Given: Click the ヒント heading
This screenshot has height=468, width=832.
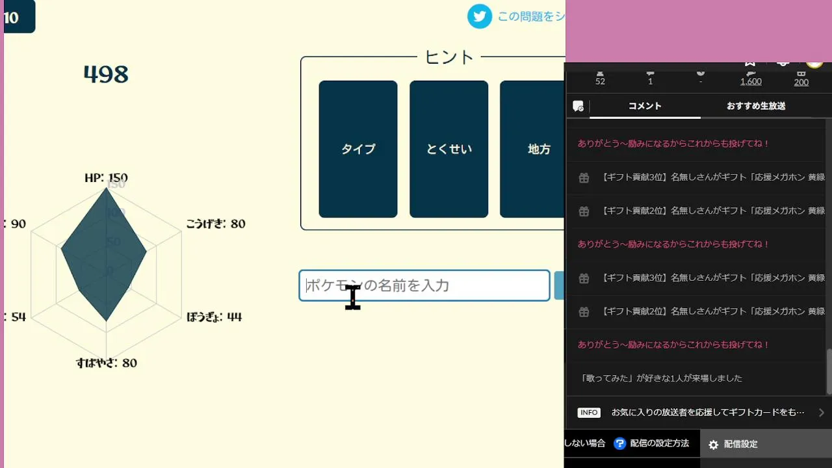Looking at the screenshot, I should pyautogui.click(x=449, y=57).
